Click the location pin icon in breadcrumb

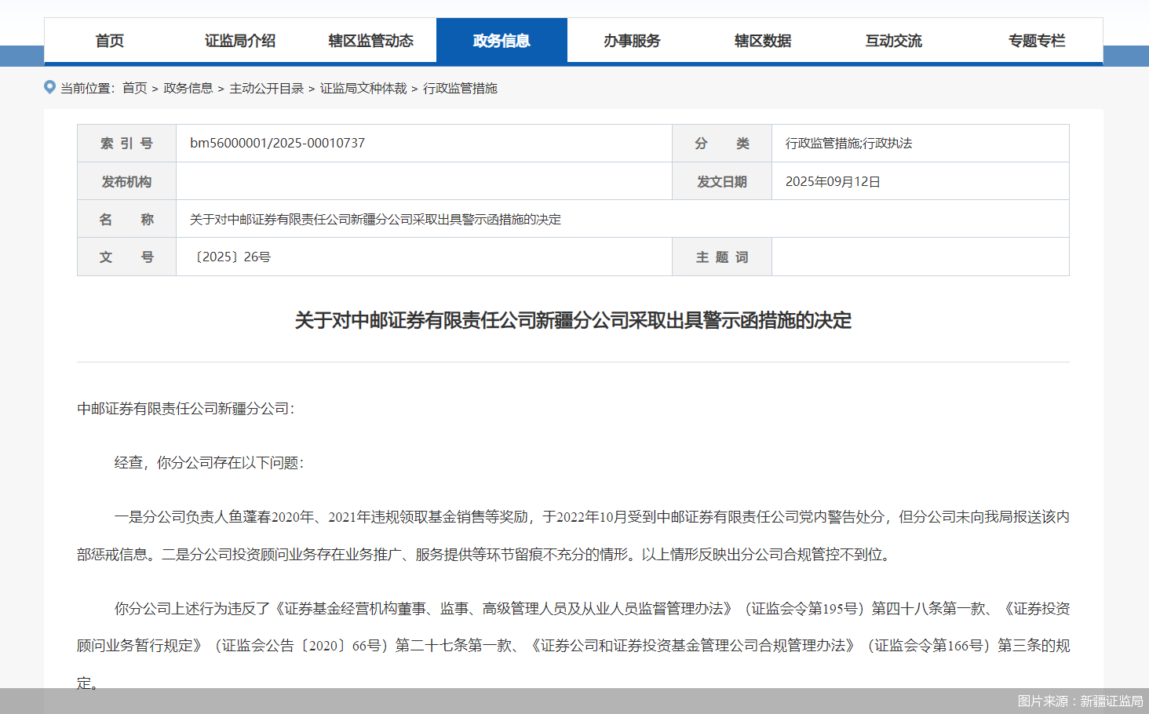49,87
